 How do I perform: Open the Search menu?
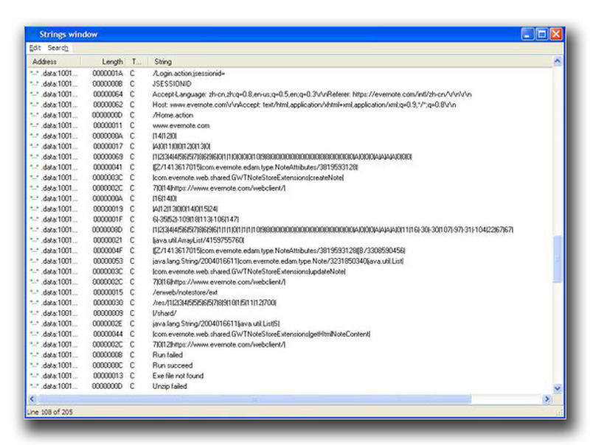[58, 48]
